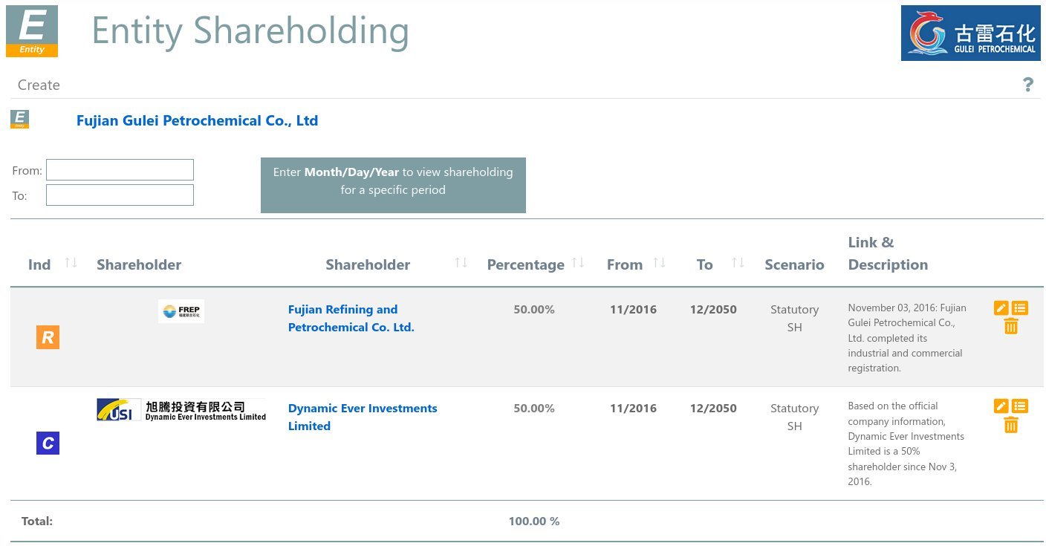Delete the Dynamic Ever Investments entry
Viewport: 1046px width, 546px height.
(x=1010, y=425)
